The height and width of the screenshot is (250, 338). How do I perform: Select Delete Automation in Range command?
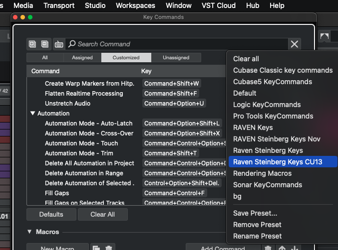click(x=84, y=173)
